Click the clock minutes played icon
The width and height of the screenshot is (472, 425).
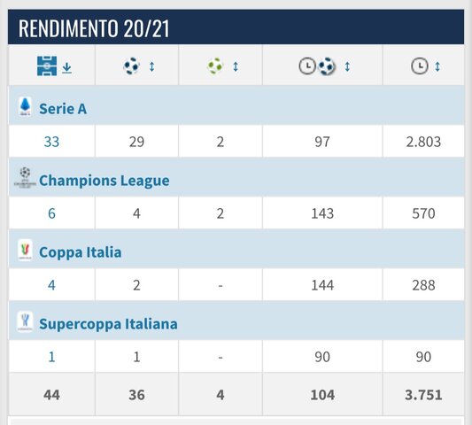tap(420, 66)
